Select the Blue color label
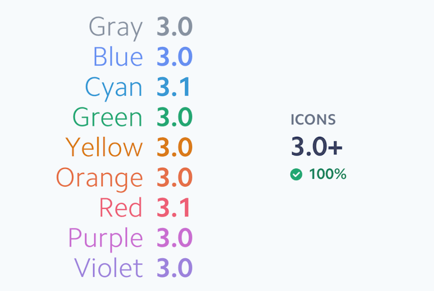Viewport: 434px width, 291px height. point(118,57)
